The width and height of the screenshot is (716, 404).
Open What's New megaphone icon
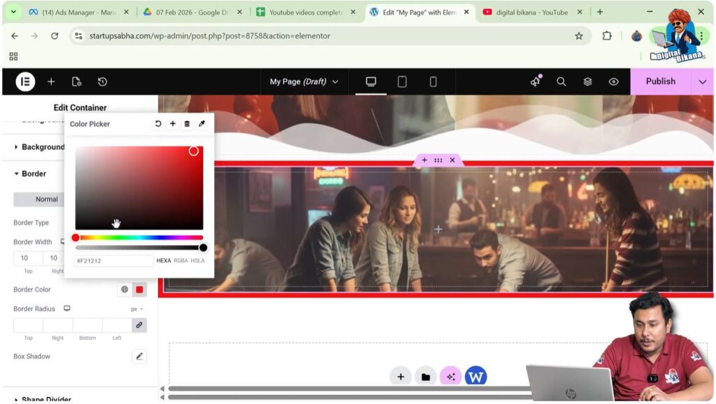536,82
